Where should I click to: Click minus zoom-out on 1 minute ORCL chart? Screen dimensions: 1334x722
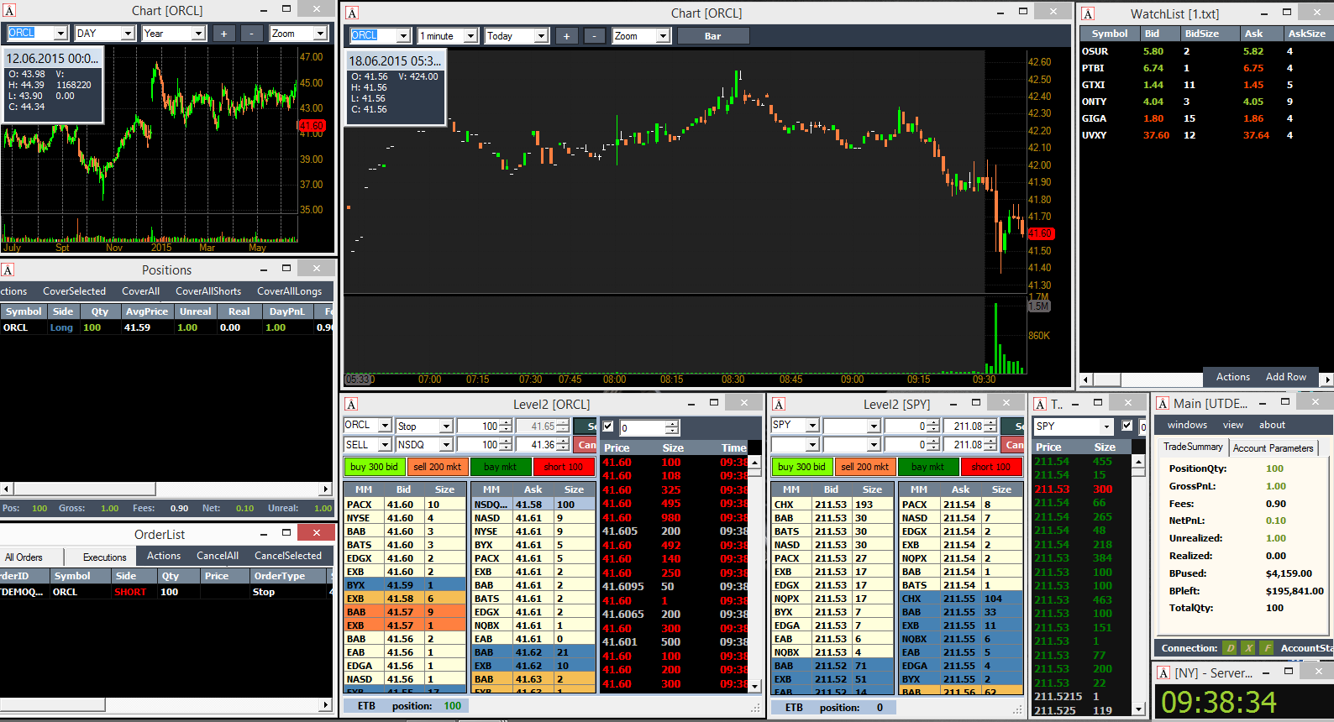594,36
